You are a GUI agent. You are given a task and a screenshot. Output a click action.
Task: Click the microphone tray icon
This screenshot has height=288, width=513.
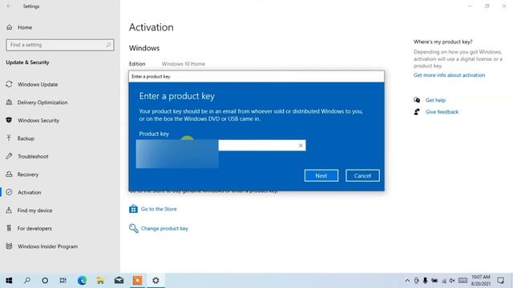425,281
